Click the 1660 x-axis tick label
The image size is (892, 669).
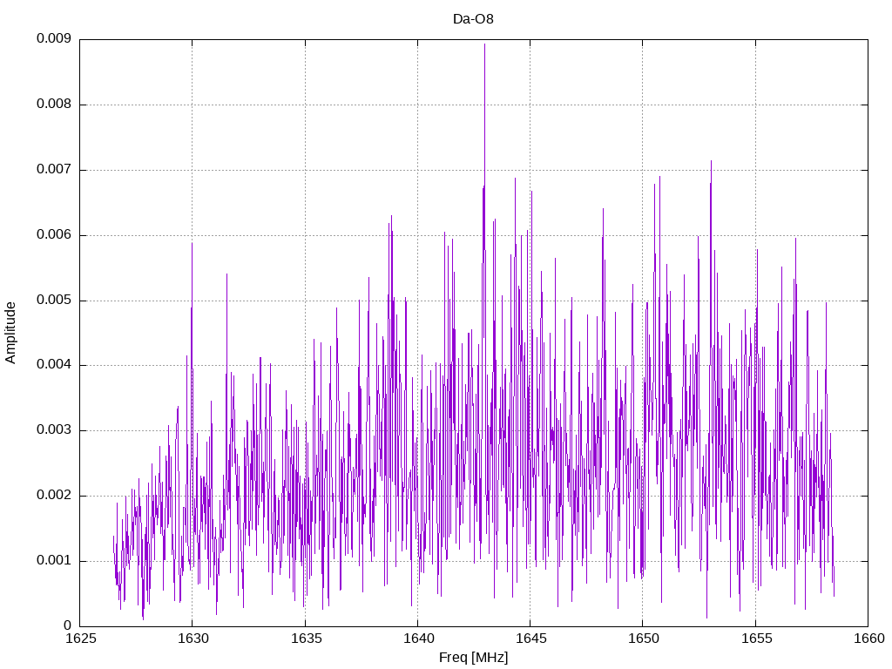tap(868, 639)
